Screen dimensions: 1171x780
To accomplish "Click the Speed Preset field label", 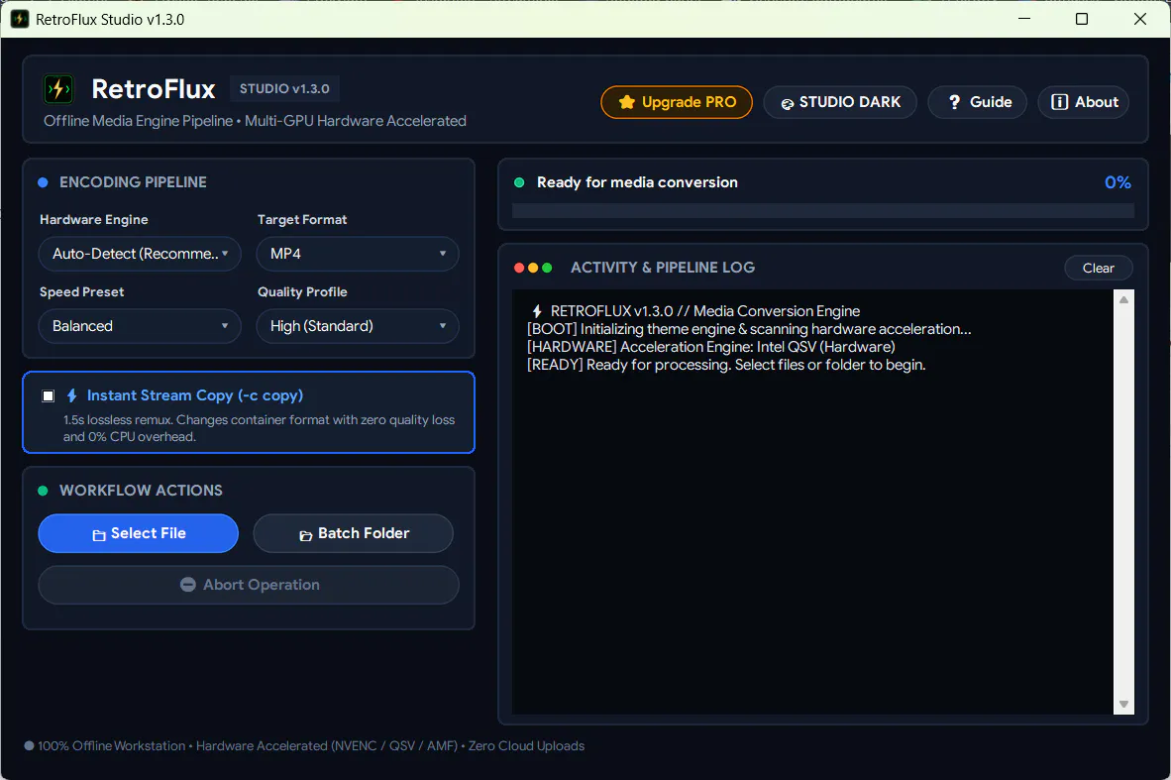I will (x=82, y=292).
